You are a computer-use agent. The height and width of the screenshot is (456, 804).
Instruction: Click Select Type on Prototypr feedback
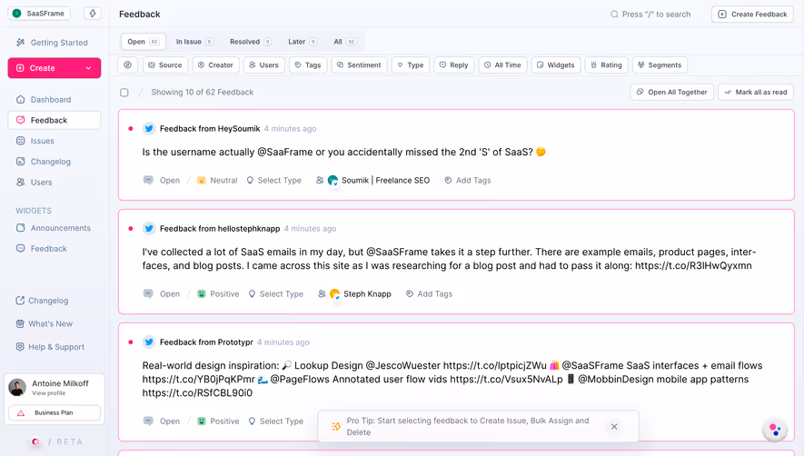click(x=276, y=421)
